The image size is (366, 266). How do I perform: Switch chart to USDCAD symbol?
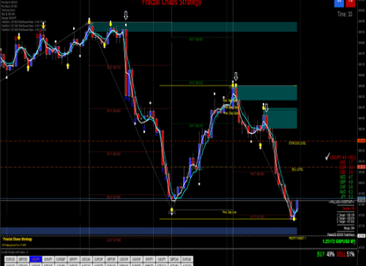point(86,259)
